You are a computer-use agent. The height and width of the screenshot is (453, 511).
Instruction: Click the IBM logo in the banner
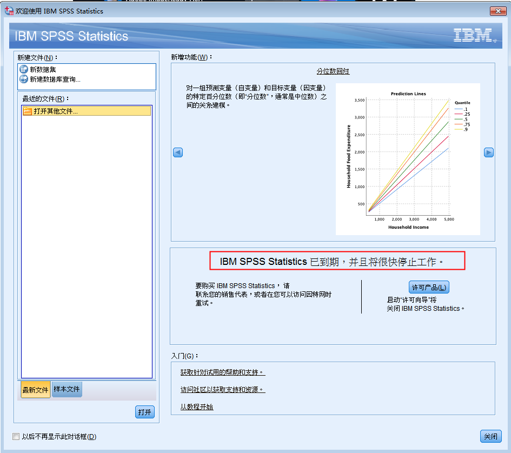(473, 35)
